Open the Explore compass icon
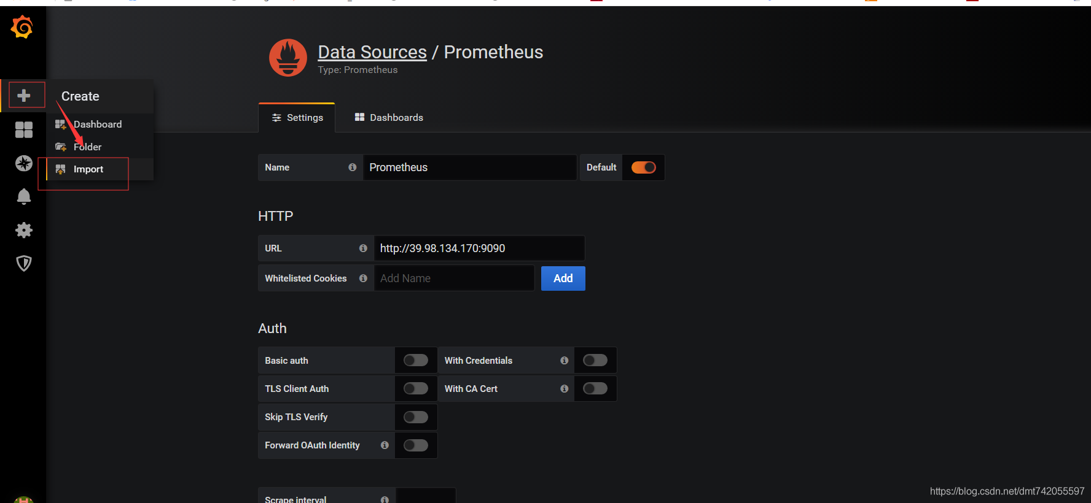The height and width of the screenshot is (503, 1091). click(24, 163)
